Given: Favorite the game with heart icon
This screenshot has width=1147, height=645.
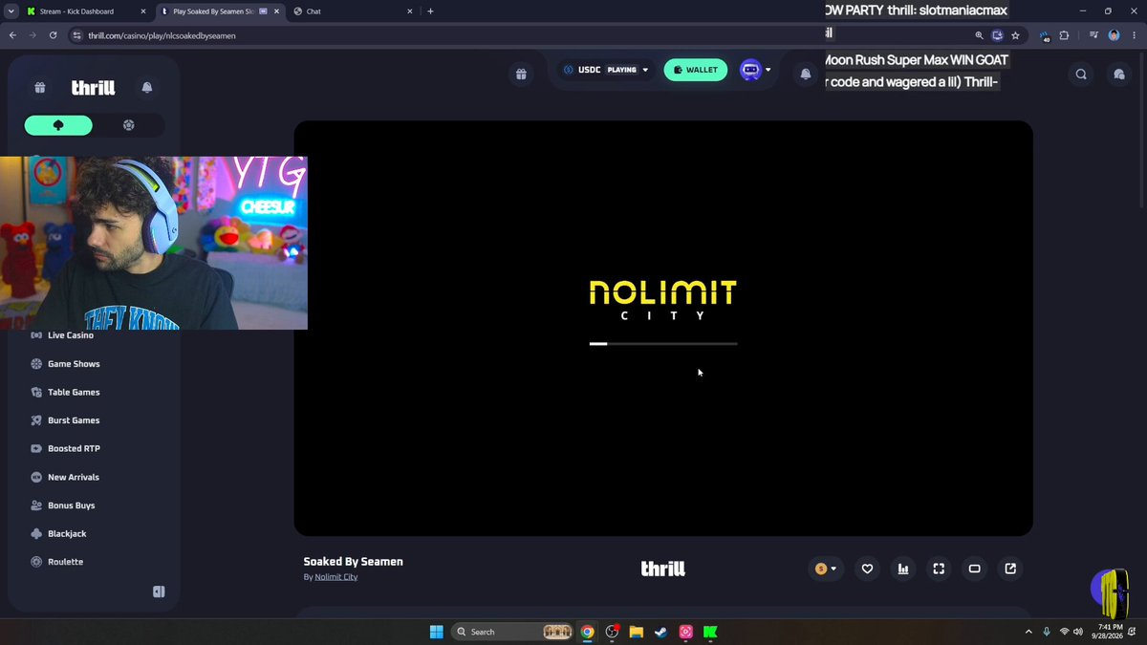Looking at the screenshot, I should [867, 569].
